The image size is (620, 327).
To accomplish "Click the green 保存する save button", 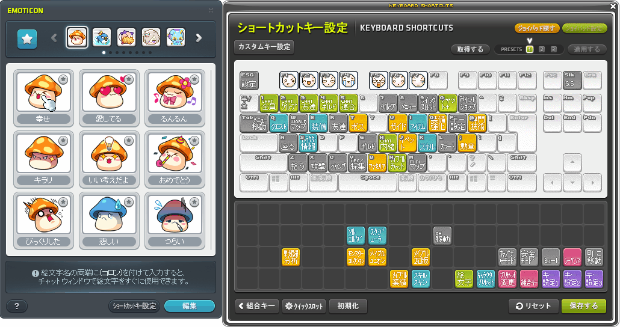I will [x=584, y=306].
